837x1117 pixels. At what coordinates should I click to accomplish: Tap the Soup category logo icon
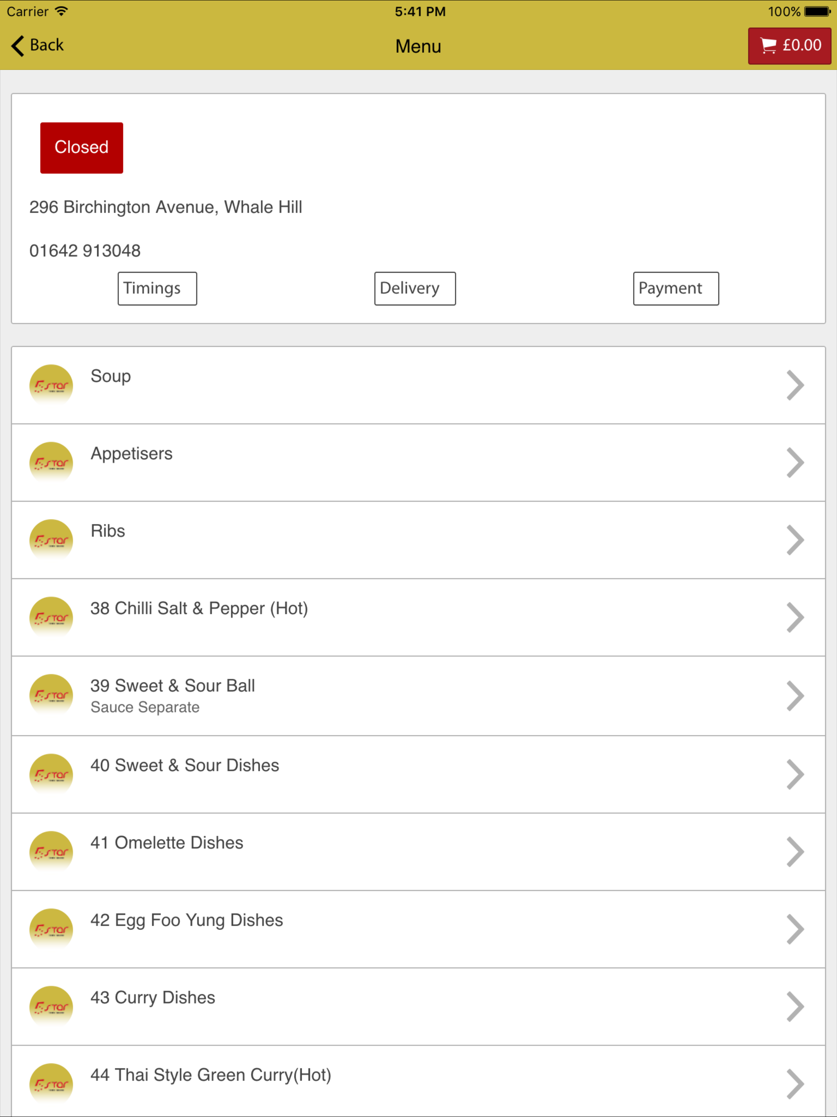click(51, 385)
